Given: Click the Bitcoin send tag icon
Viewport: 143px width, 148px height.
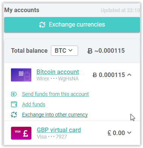Looking at the screenshot, I should pos(14,94).
